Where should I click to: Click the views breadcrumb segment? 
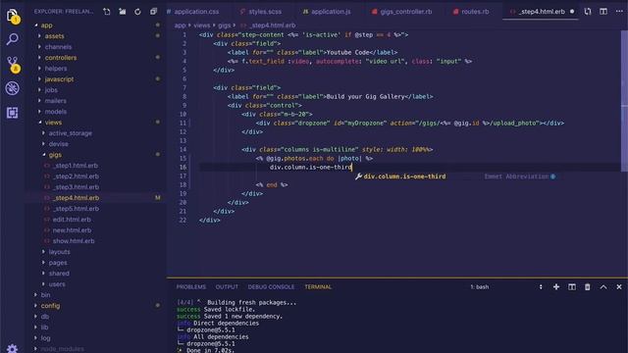coord(202,25)
